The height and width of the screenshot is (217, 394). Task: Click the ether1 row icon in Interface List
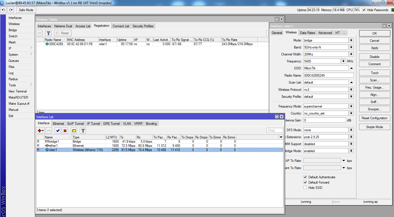tap(47, 146)
